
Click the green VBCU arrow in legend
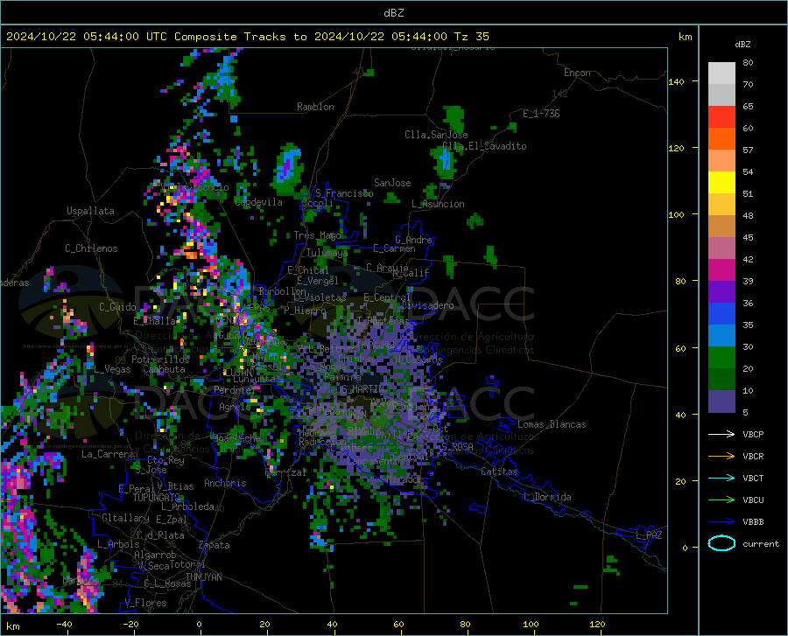[x=721, y=500]
